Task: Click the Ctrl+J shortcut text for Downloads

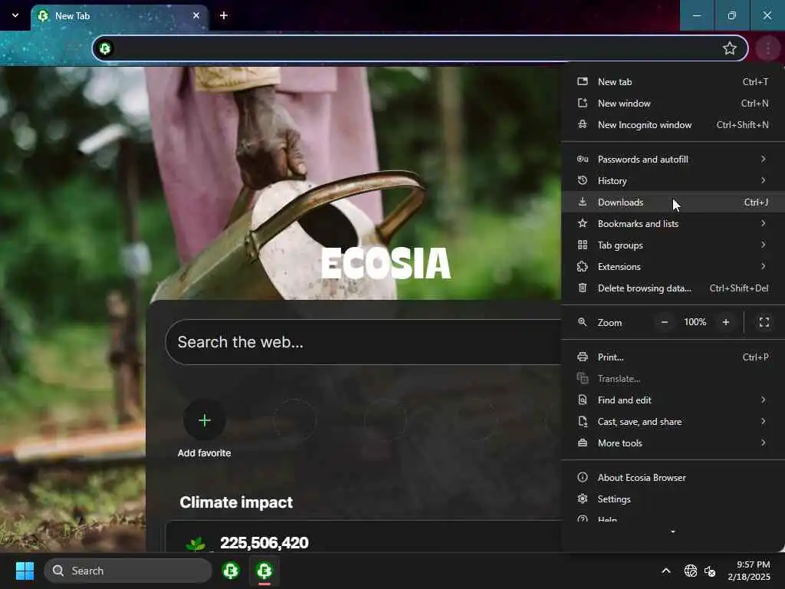Action: click(x=756, y=202)
